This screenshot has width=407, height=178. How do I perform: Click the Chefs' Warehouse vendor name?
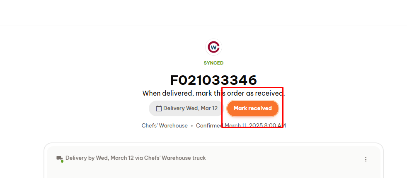coord(165,126)
